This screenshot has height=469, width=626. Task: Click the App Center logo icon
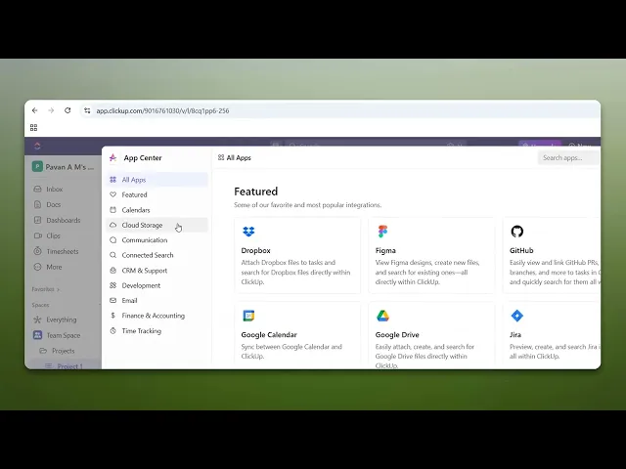tap(113, 157)
